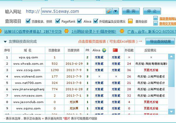Sort by the 百度收录 column header
Image resolution: width=176 pixels, height=123 pixels.
click(x=54, y=50)
